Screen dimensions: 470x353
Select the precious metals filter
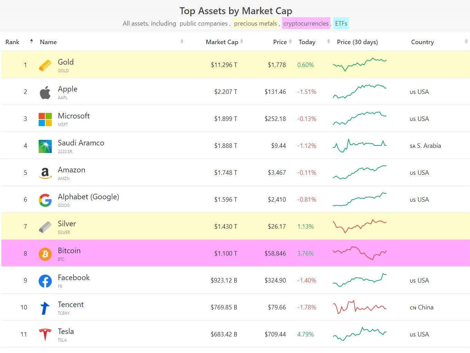point(256,23)
